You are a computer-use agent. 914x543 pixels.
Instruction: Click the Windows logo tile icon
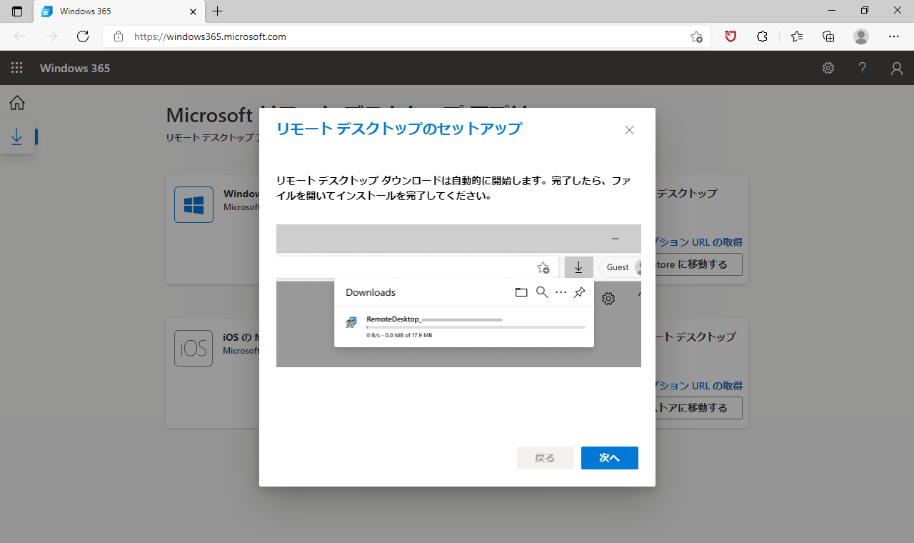194,205
